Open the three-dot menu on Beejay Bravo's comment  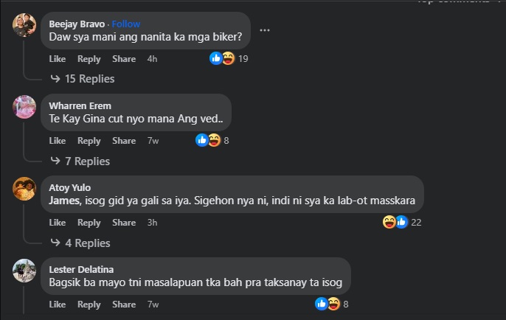(x=265, y=30)
